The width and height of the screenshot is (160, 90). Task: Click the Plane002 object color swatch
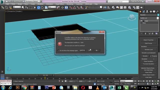(x=158, y=15)
